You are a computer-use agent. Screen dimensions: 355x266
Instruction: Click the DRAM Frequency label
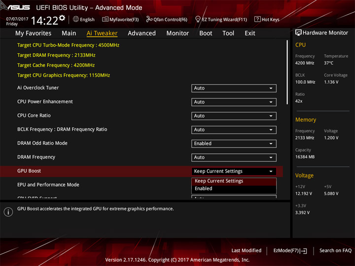click(x=36, y=157)
